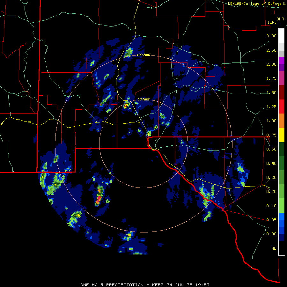Click the 1.50 legend value
The width and height of the screenshot is (287, 287).
(271, 92)
